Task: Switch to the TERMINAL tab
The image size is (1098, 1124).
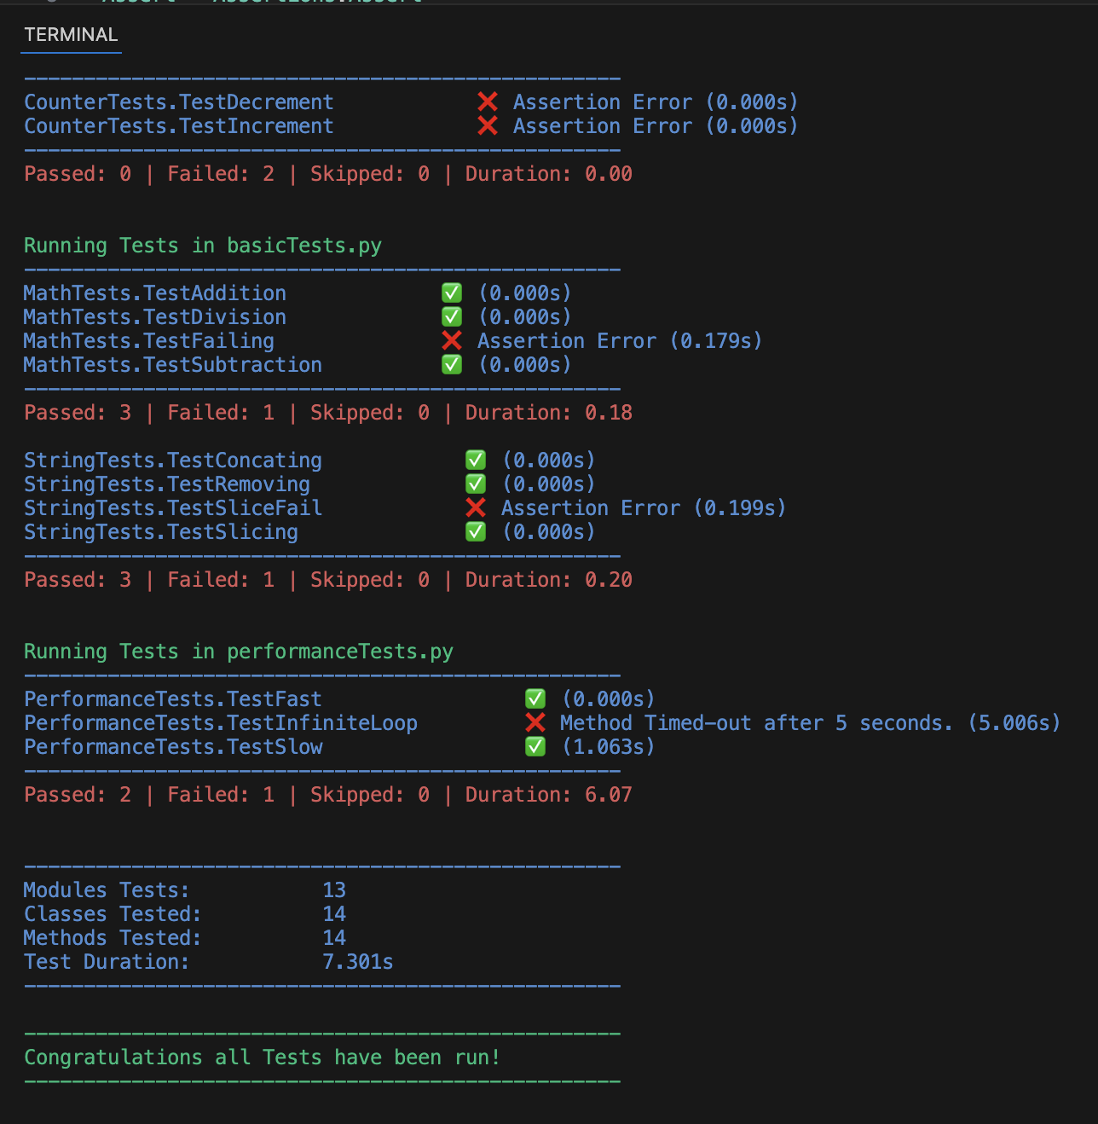Action: [71, 35]
